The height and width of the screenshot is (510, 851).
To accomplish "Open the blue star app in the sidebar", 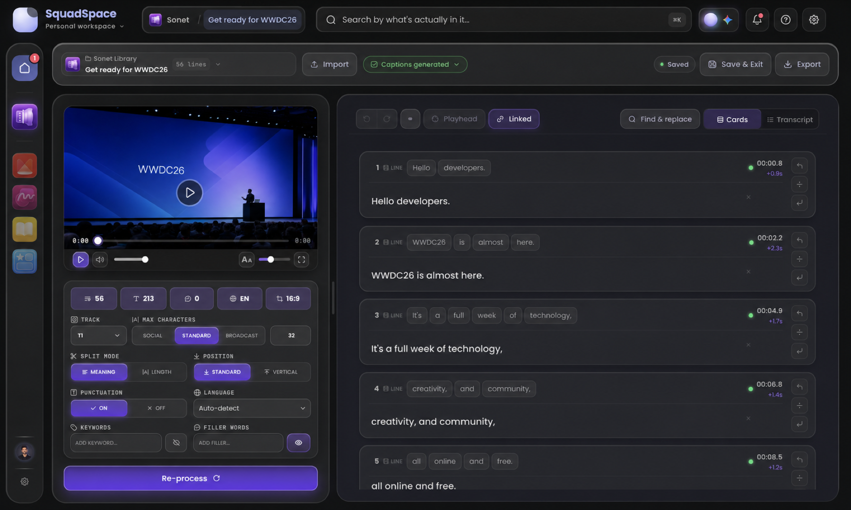I will tap(25, 261).
